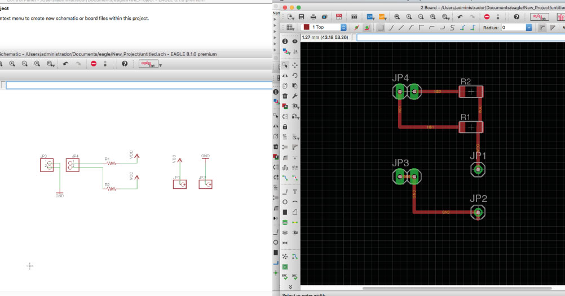Click Schematic window command line input

pyautogui.click(x=139, y=85)
